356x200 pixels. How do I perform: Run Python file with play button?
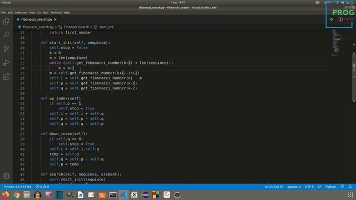332,19
